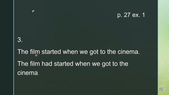Click "started" in the first sentence
Viewport: 169px width, 95px height.
(x=51, y=52)
